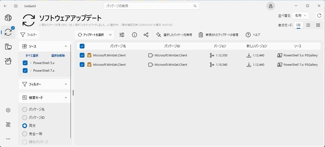Image resolution: width=325 pixels, height=147 pixels.
Task: Open the update options dropdown arrow
Action: pos(110,35)
